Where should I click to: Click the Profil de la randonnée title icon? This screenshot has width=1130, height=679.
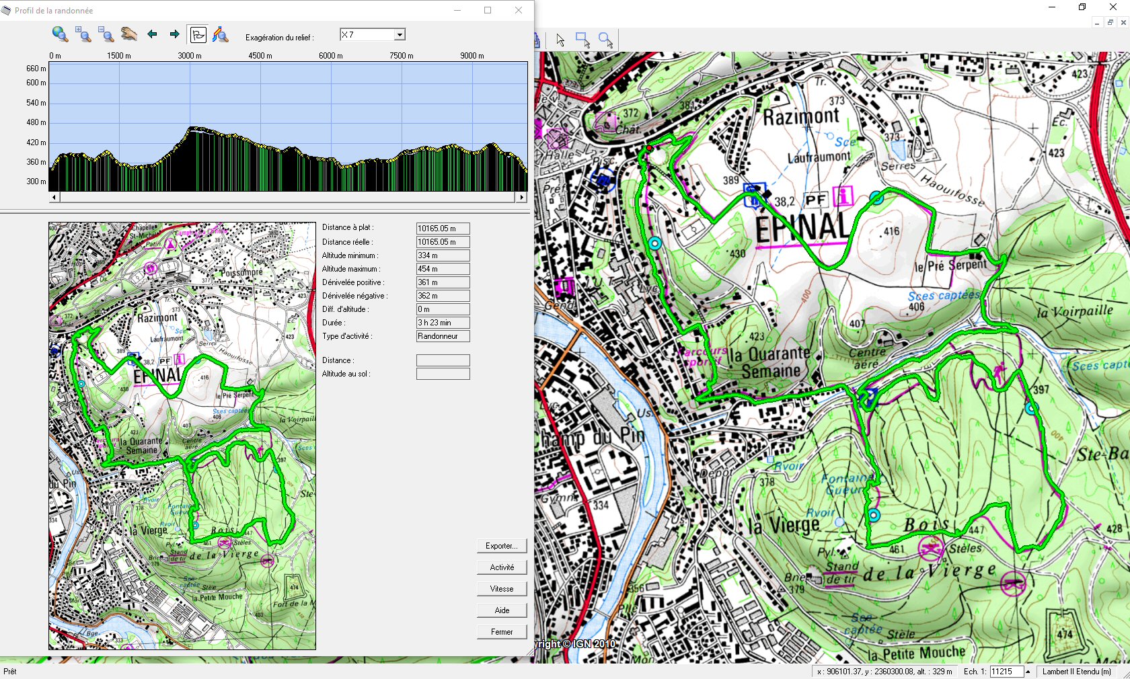click(x=7, y=10)
